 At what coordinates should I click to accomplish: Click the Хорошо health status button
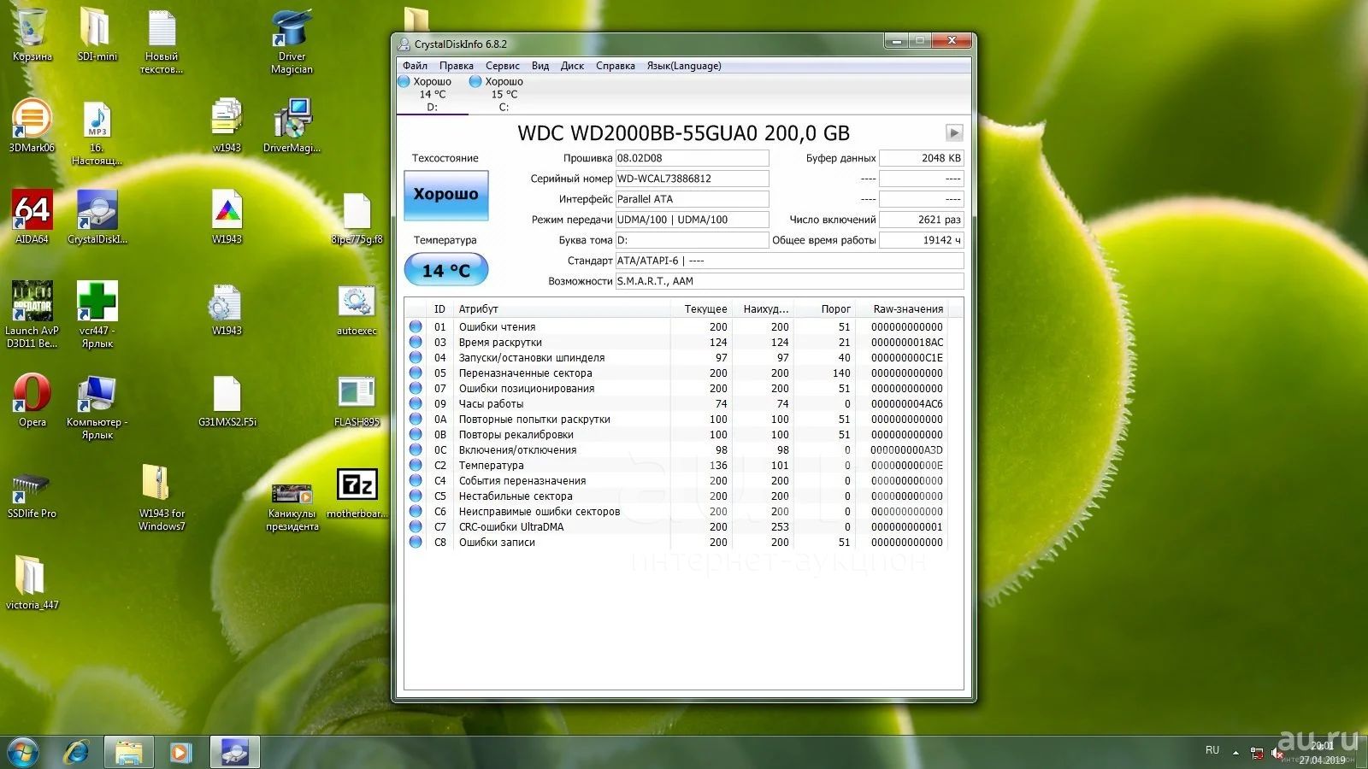[x=445, y=195]
